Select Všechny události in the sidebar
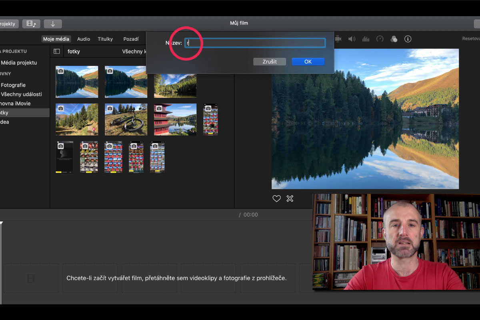The width and height of the screenshot is (480, 320). [x=21, y=94]
